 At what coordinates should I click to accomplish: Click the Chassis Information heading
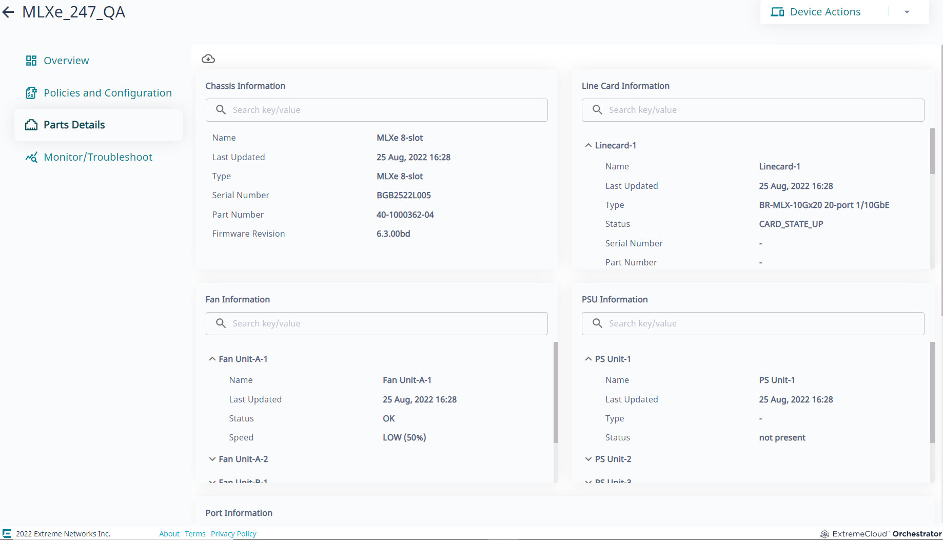tap(245, 86)
